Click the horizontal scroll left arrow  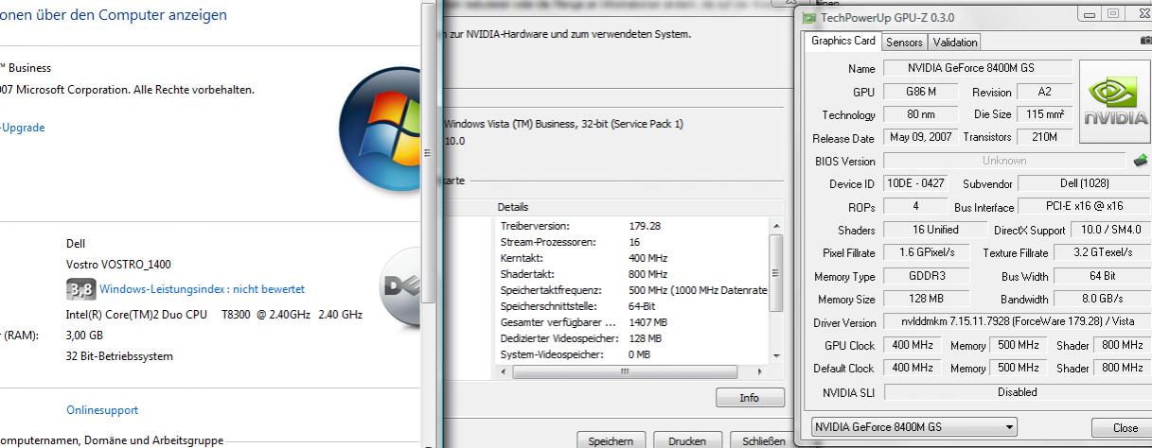point(503,371)
